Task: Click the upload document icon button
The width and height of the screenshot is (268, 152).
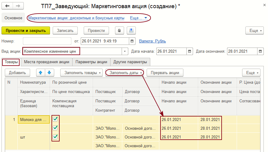Action: coord(131,31)
